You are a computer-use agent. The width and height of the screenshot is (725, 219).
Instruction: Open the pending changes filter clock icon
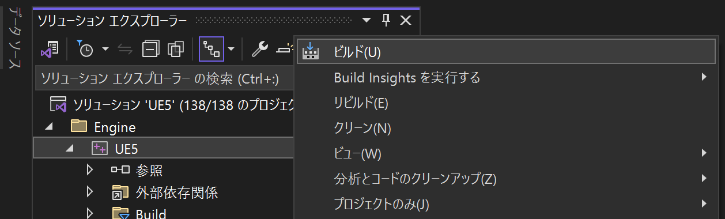(85, 50)
